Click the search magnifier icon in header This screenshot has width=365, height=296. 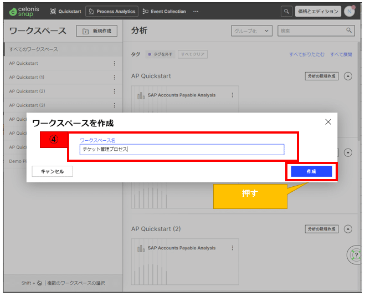286,11
